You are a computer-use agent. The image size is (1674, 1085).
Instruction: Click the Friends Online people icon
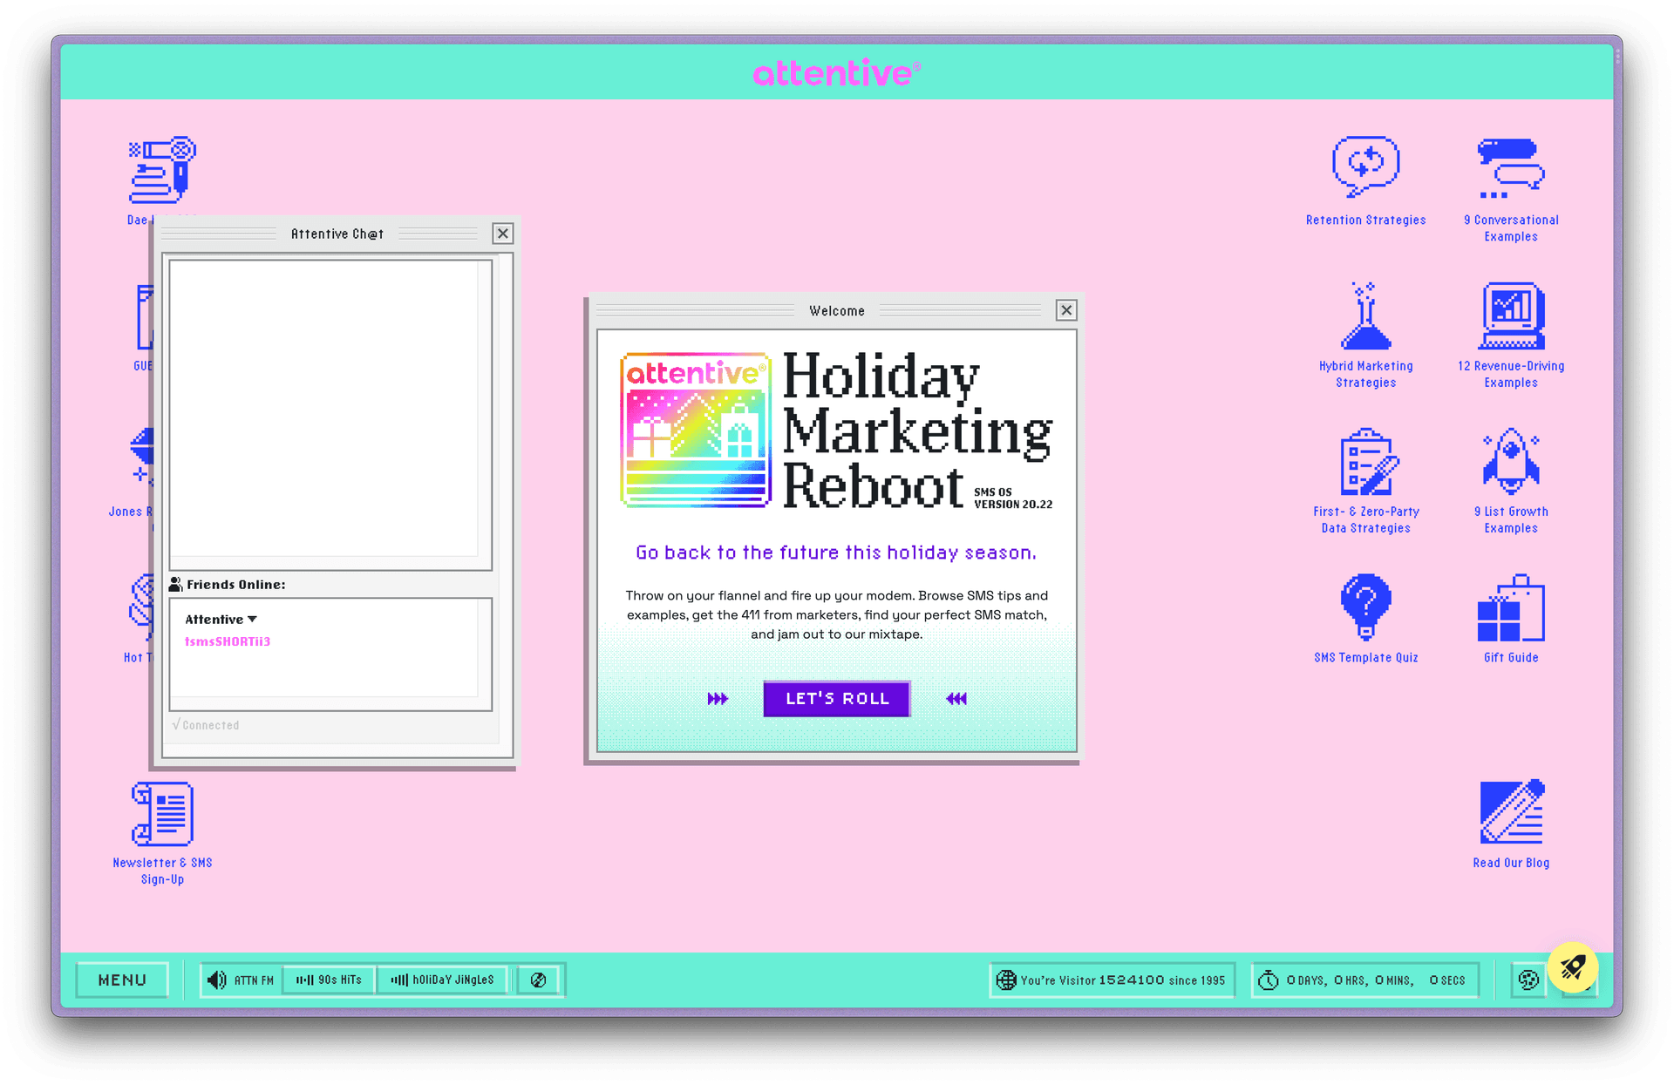[x=175, y=584]
